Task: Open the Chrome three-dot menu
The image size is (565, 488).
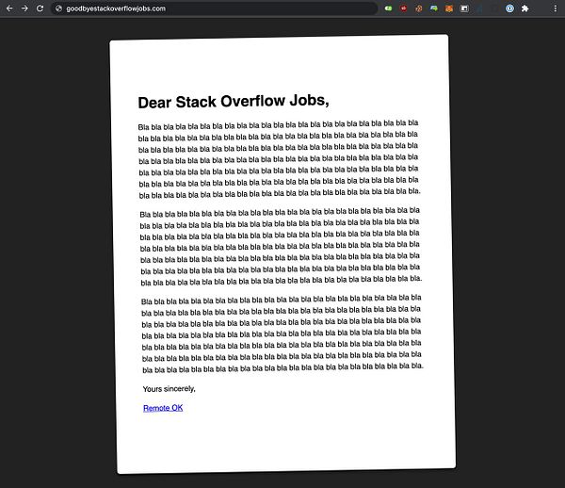Action: coord(556,8)
